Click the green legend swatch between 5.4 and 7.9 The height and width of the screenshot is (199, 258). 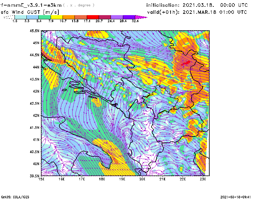pos(45,17)
